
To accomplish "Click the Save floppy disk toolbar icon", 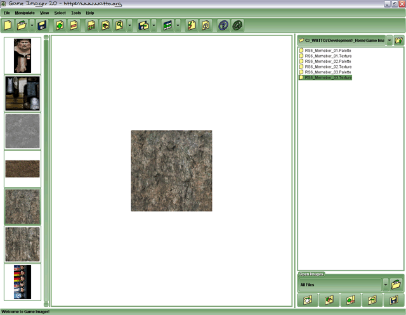I will click(42, 25).
